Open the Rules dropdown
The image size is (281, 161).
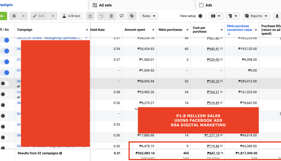click(148, 16)
